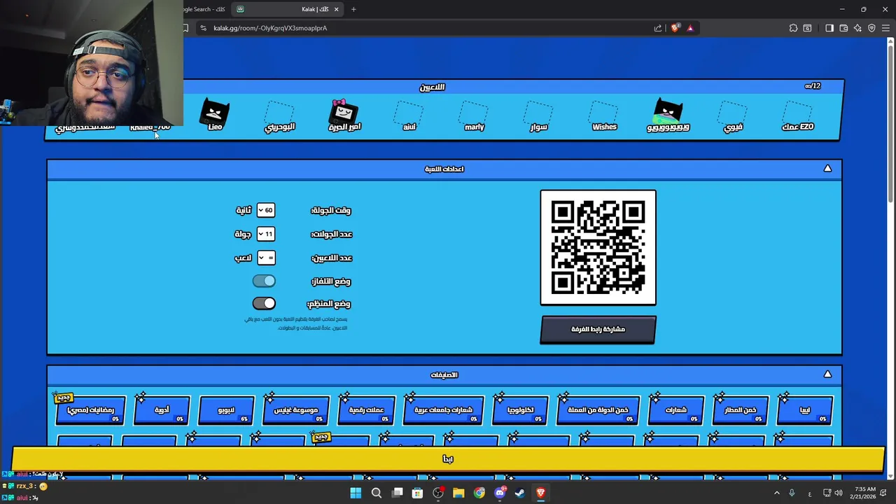Click the Wishes player name
The width and height of the screenshot is (896, 504).
coord(604,127)
